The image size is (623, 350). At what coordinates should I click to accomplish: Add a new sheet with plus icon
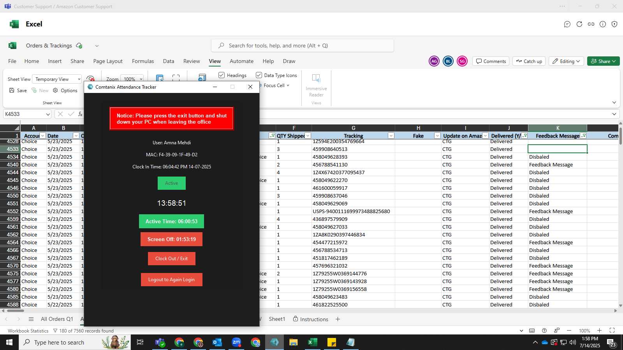point(338,319)
